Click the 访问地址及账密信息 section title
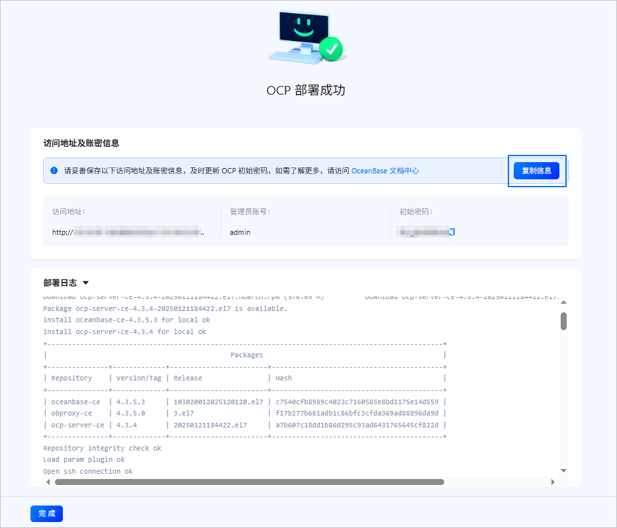617x528 pixels. tap(81, 143)
